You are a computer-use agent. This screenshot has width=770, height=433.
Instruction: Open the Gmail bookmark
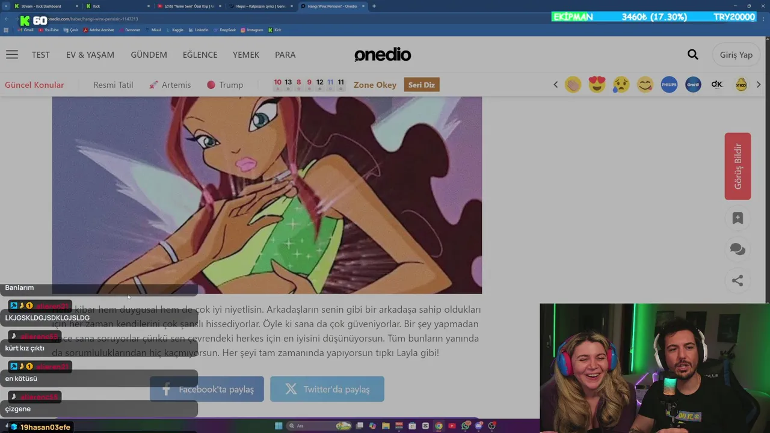coord(25,30)
